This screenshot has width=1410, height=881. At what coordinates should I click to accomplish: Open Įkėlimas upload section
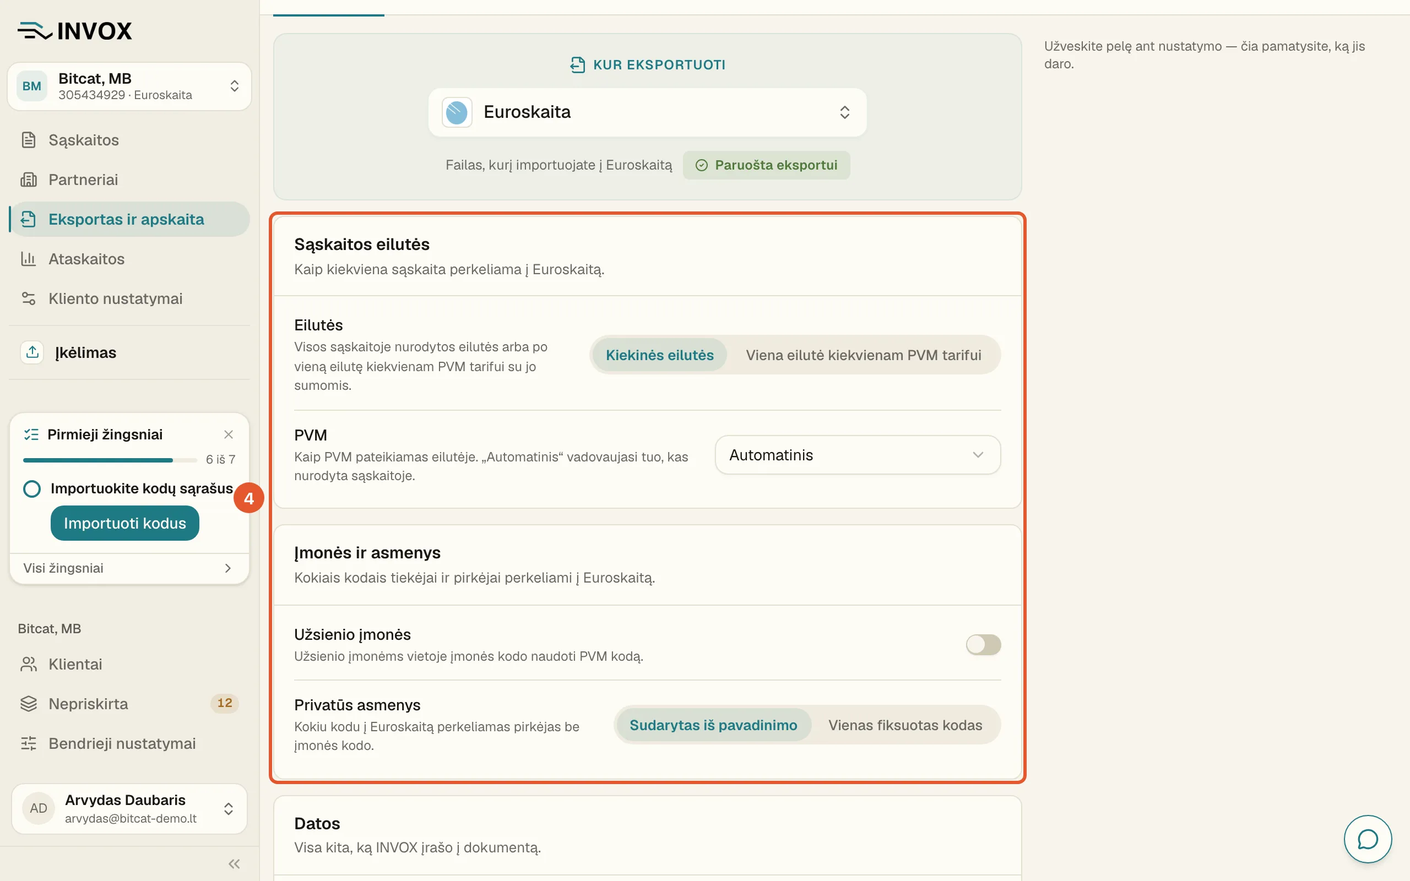pyautogui.click(x=129, y=352)
